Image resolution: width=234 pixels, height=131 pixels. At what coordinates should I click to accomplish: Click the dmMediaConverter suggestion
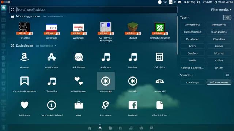pyautogui.click(x=160, y=28)
